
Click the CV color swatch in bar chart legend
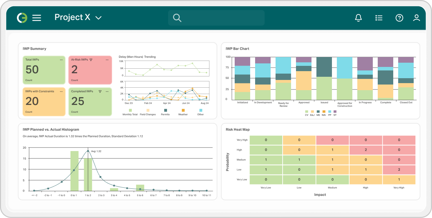[307, 111]
